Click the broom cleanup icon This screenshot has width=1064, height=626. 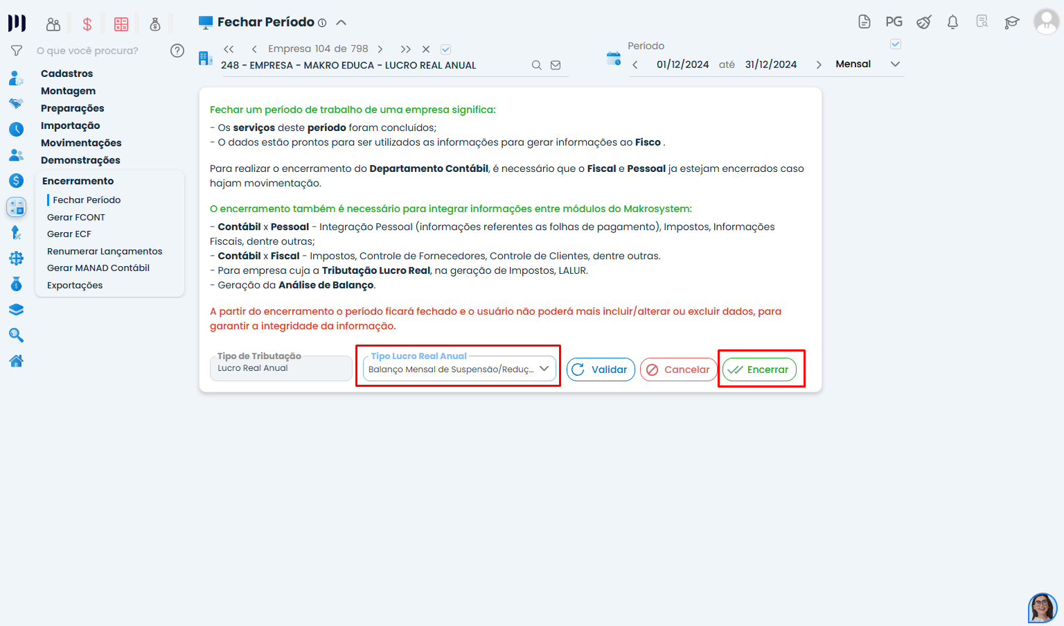pyautogui.click(x=923, y=22)
